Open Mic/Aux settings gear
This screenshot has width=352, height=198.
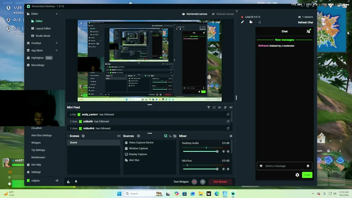tap(228, 169)
